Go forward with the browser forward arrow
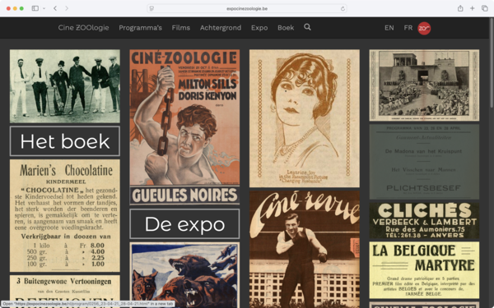 tap(67, 8)
